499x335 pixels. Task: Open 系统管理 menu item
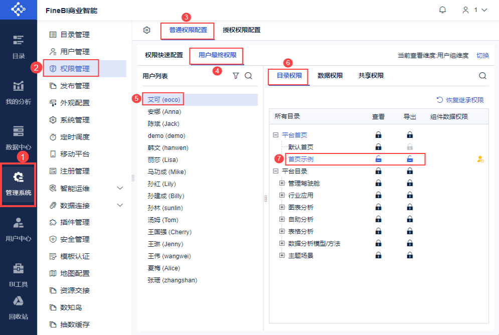pyautogui.click(x=70, y=120)
